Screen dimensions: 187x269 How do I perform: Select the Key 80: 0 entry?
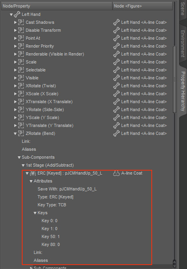click(51, 245)
